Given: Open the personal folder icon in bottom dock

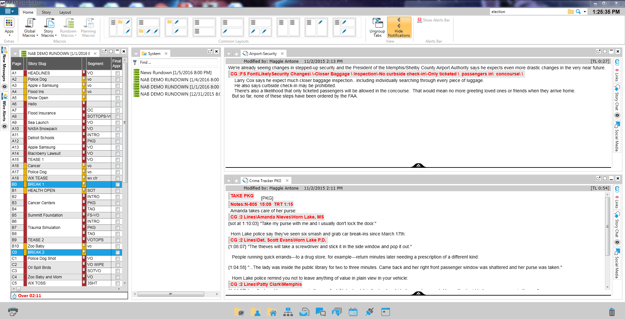Looking at the screenshot, I should (256, 312).
